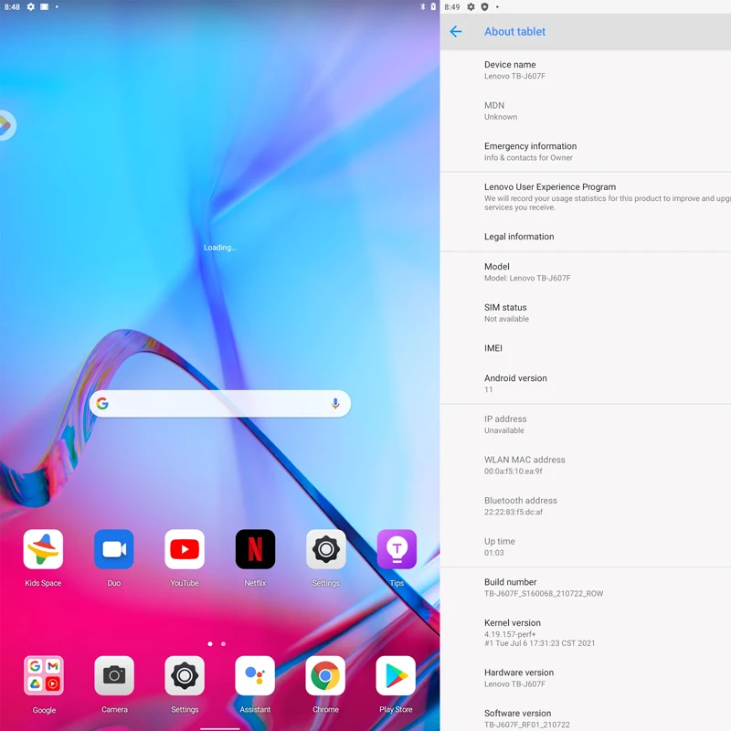Expand the Google apps folder

click(x=43, y=676)
